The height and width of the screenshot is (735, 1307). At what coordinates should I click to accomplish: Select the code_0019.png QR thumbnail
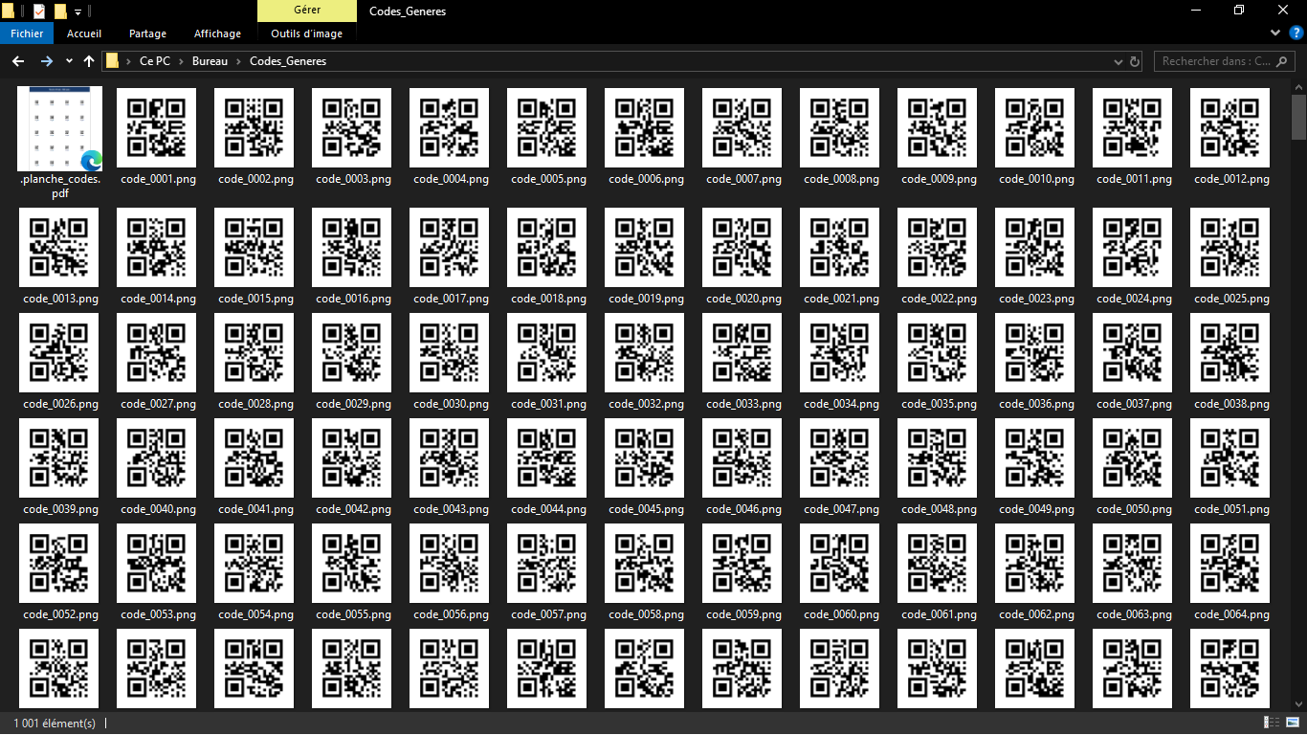point(646,248)
